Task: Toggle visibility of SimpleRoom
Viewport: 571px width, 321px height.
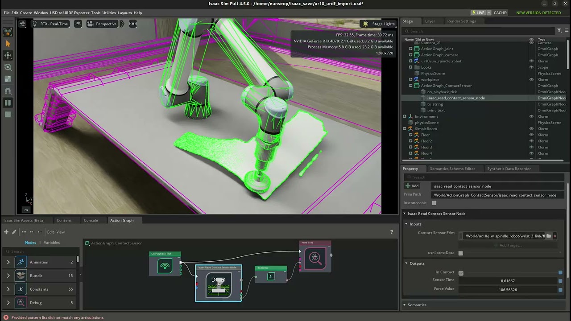Action: tap(531, 129)
